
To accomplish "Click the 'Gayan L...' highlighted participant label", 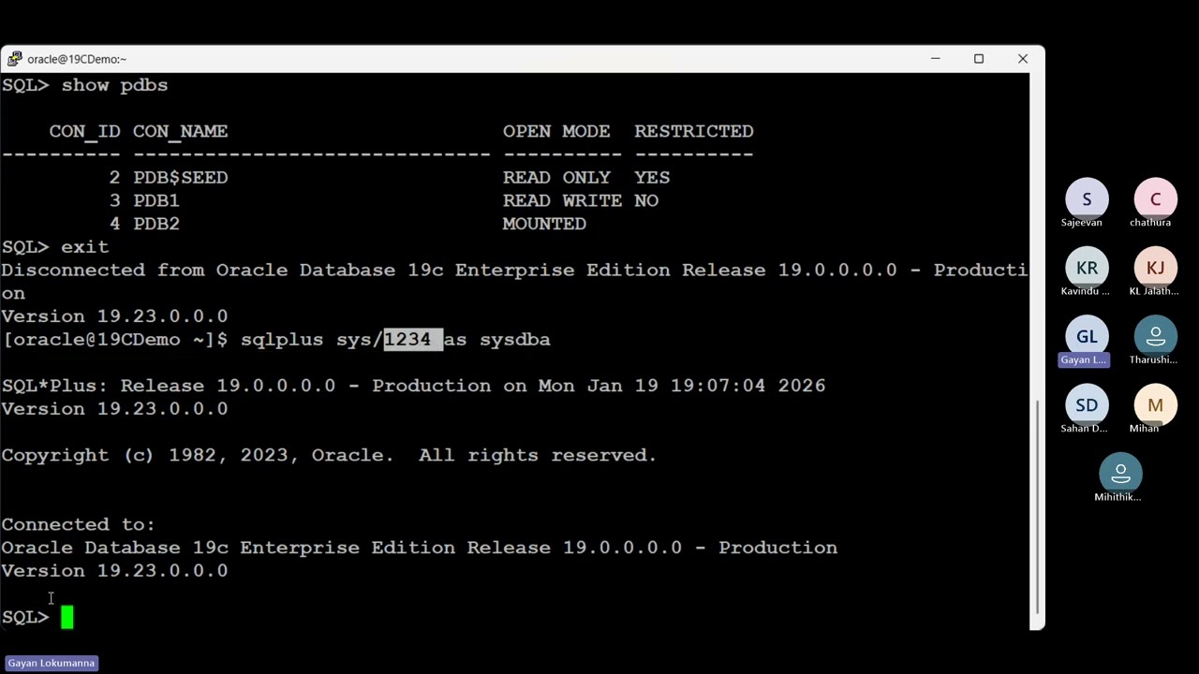I will pos(1084,359).
